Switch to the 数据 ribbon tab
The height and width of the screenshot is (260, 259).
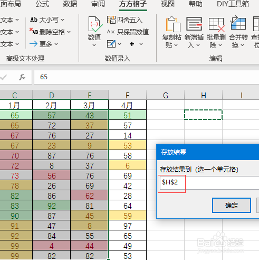point(70,4)
